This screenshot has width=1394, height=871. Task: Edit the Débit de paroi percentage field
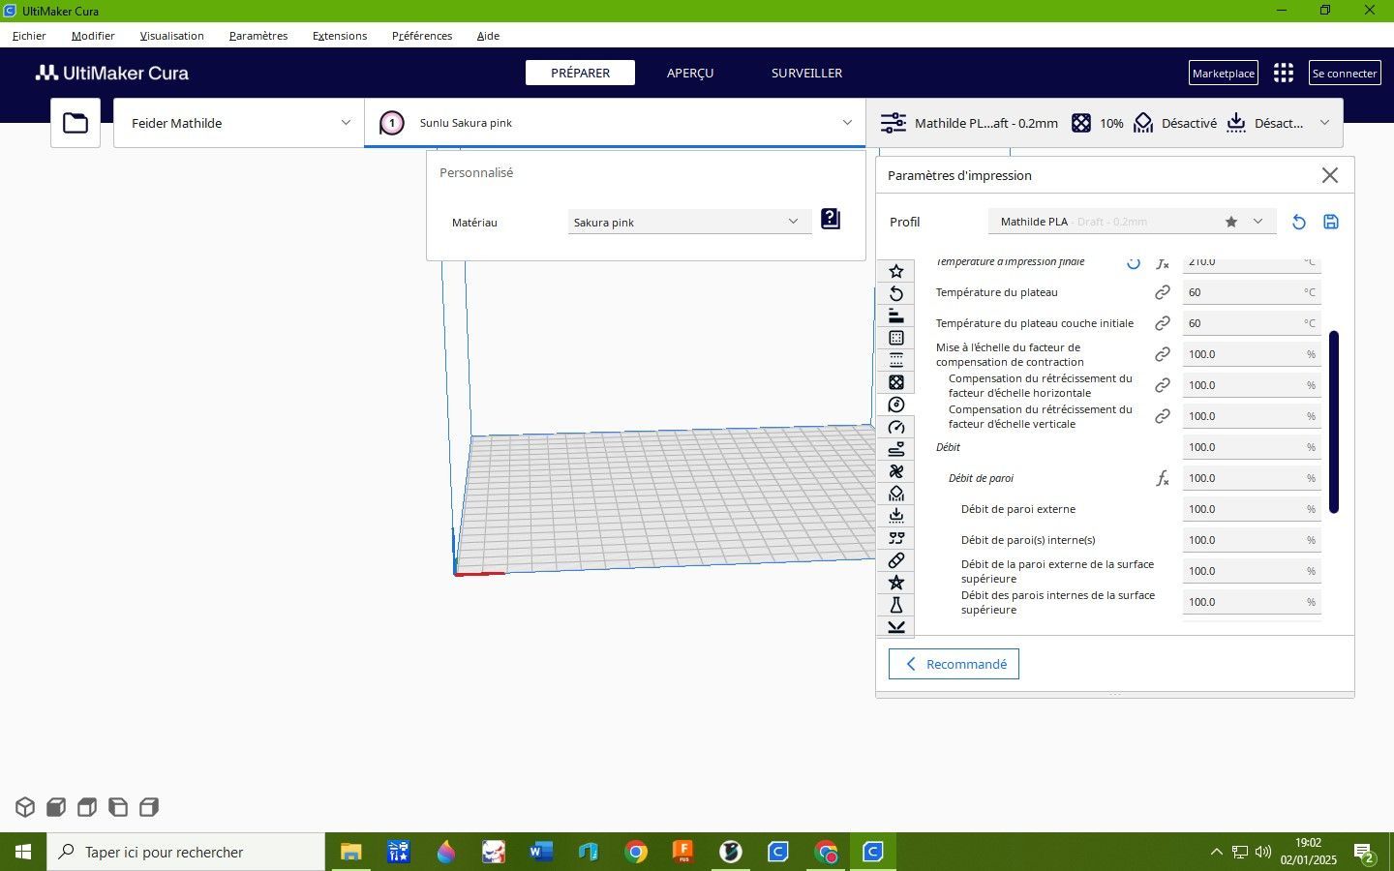(x=1251, y=478)
